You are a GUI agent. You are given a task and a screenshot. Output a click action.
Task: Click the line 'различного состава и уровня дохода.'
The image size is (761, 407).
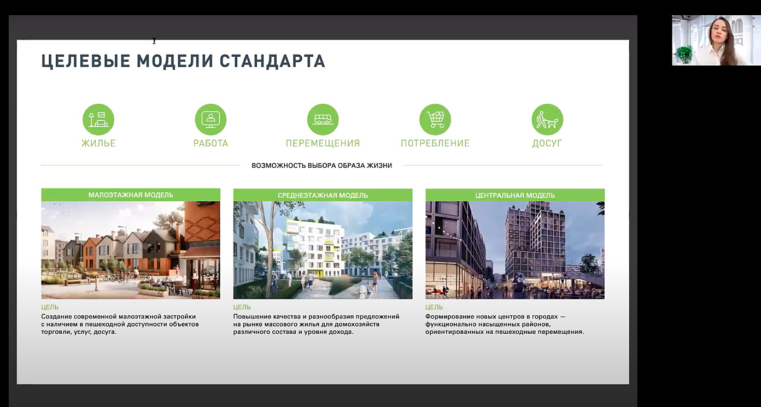click(x=293, y=332)
